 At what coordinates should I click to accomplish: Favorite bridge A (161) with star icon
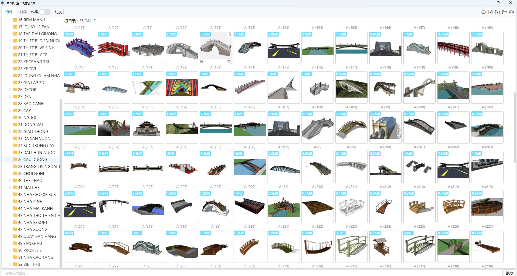tap(229, 61)
